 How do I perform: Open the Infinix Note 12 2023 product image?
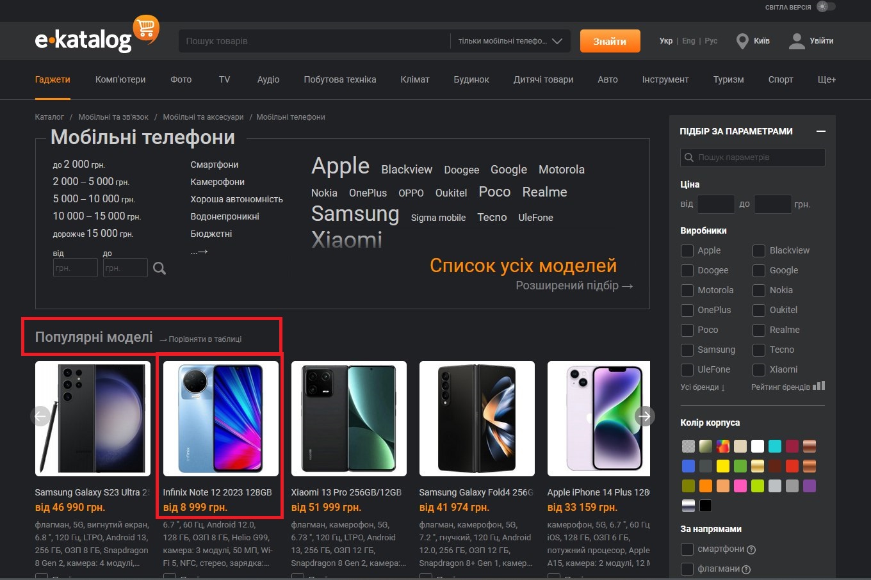point(221,419)
